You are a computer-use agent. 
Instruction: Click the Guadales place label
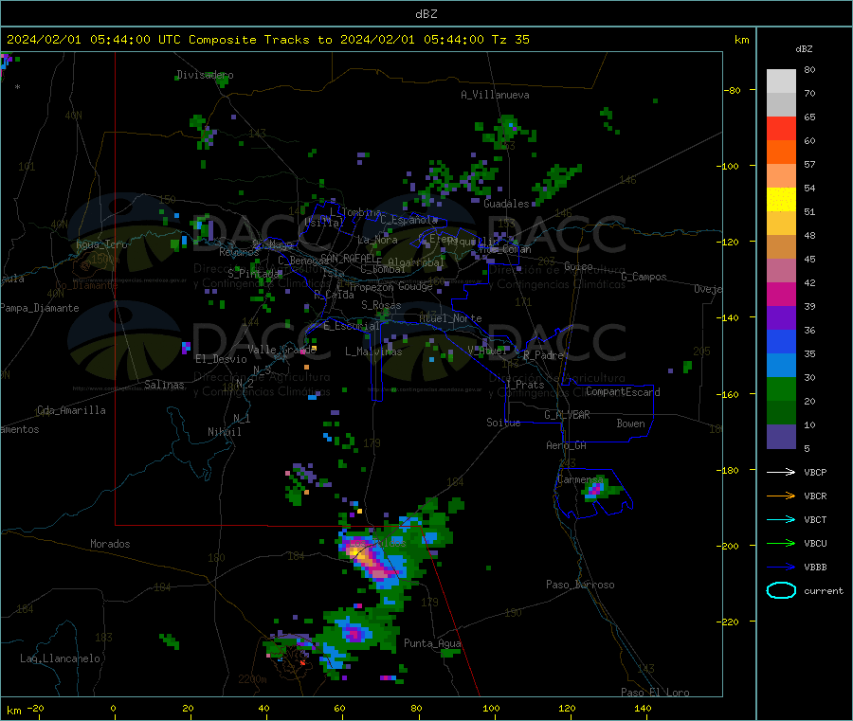(x=506, y=204)
